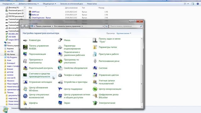Open the Клавиатура keyboard icon
Viewport: 201px width, 113px height.
pyautogui.click(x=25, y=40)
